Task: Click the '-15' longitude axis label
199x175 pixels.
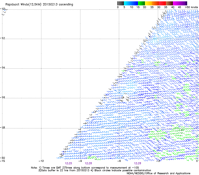Action: pyautogui.click(x=2, y=161)
